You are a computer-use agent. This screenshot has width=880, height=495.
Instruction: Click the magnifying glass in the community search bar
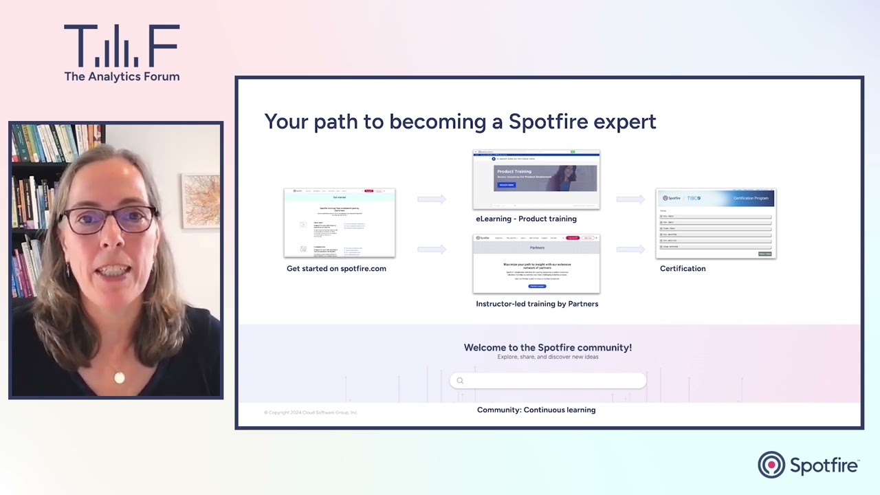pyautogui.click(x=460, y=380)
